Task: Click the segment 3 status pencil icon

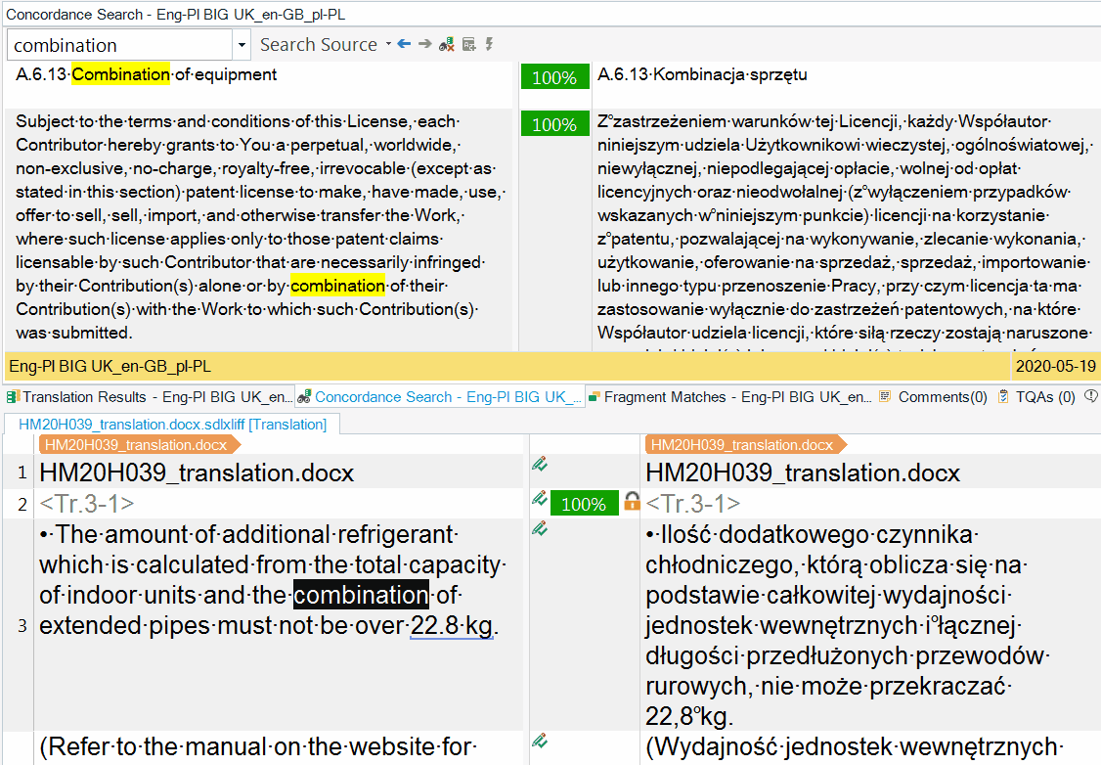Action: pyautogui.click(x=540, y=528)
